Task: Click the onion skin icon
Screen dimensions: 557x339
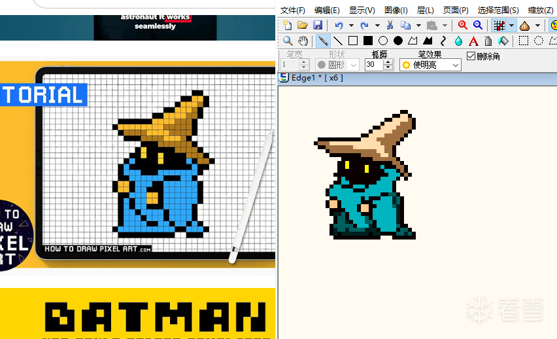Action: (x=525, y=26)
